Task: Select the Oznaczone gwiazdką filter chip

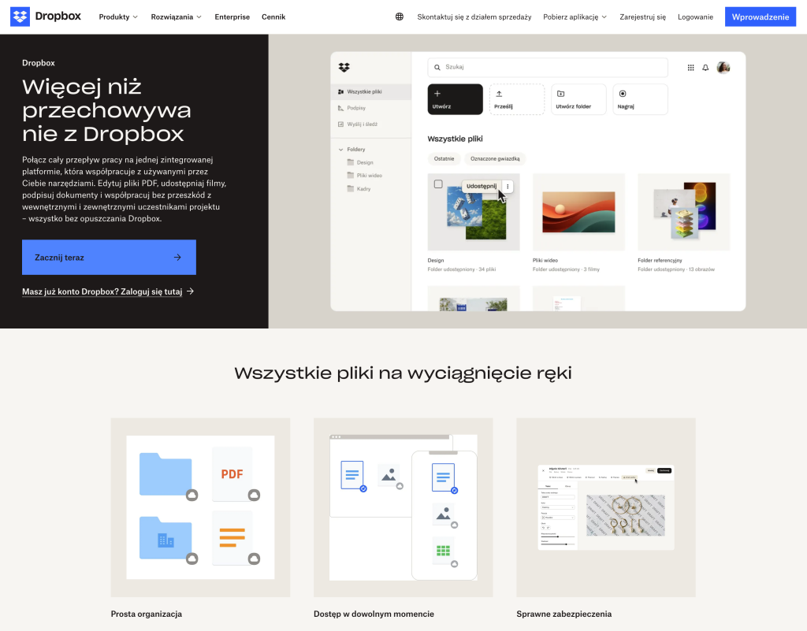Action: 495,158
